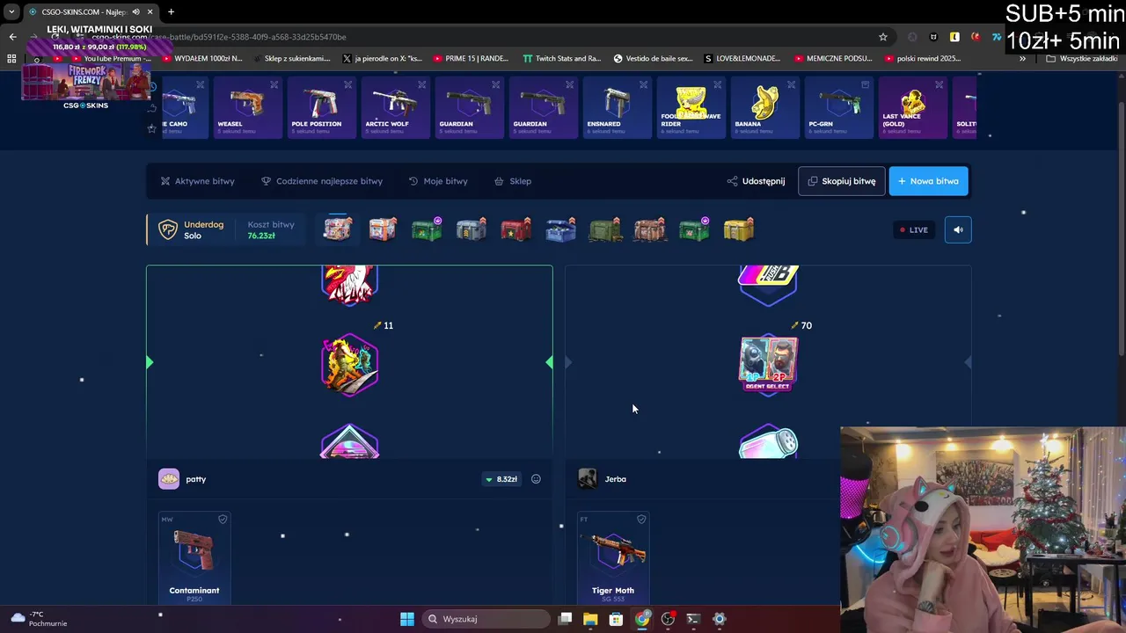
Task: Mute the battle sound with speaker button
Action: point(958,229)
